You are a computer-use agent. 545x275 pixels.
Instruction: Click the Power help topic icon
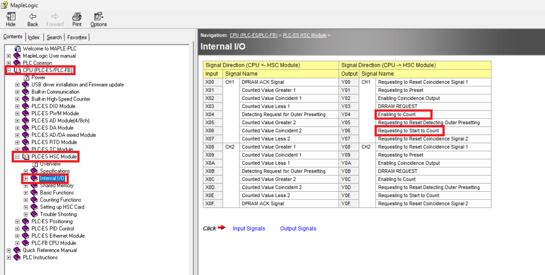[x=26, y=77]
